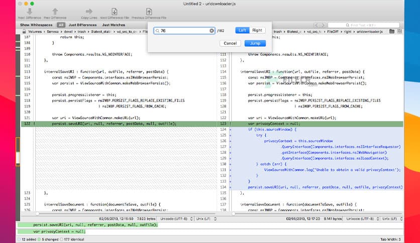The height and width of the screenshot is (243, 420).
Task: Click the Show Whitespaces toggle
Action: coord(36,25)
